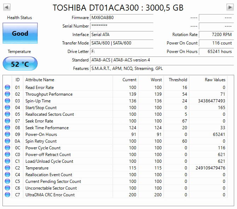Click raw value 65241 in Power-On Hours row

[x=219, y=135]
